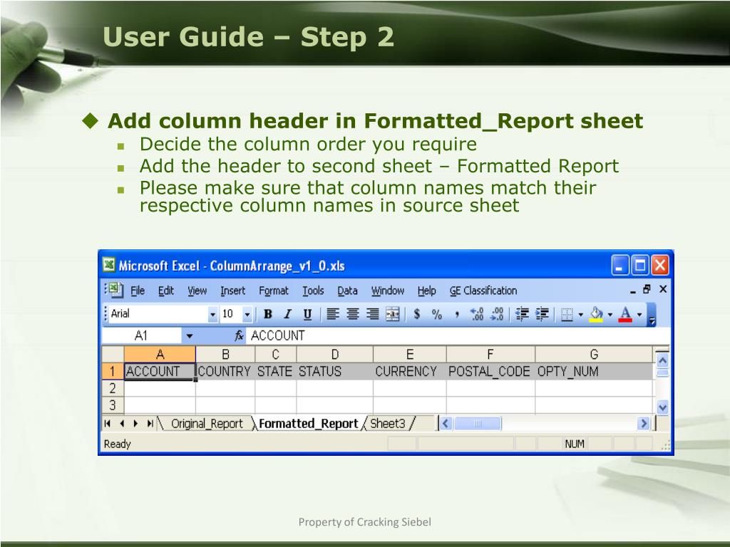Open the Window menu

tap(388, 291)
